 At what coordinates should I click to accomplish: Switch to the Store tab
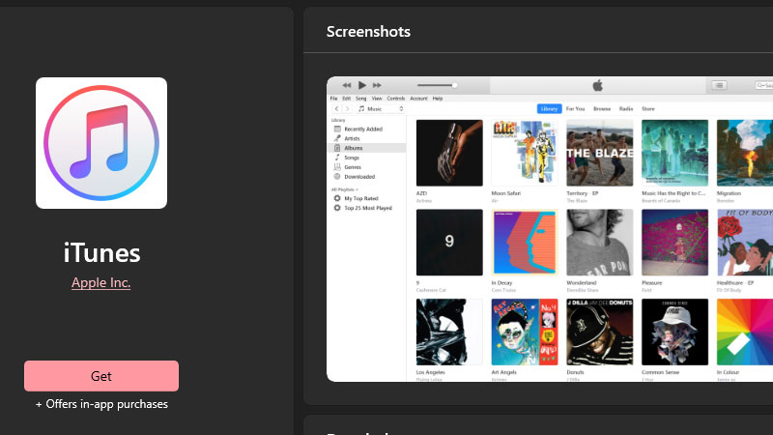click(x=648, y=108)
